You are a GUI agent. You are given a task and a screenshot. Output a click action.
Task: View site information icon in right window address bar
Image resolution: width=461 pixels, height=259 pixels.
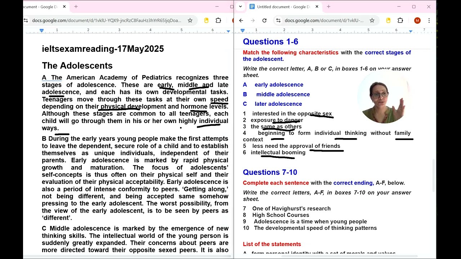278,21
